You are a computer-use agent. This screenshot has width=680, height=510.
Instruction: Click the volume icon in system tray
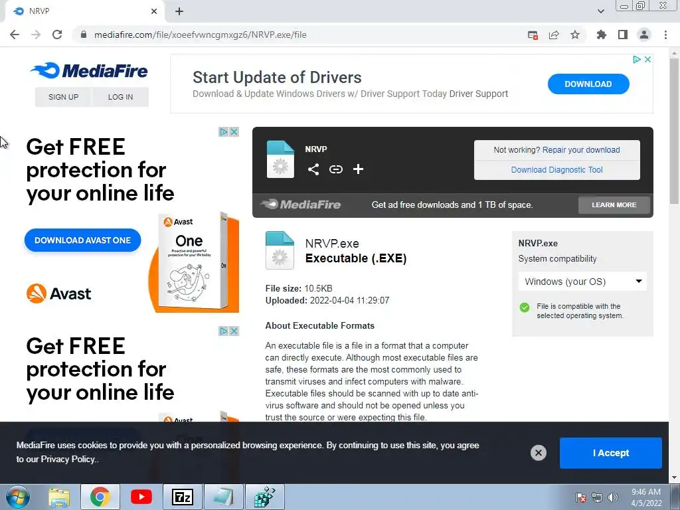pyautogui.click(x=613, y=497)
